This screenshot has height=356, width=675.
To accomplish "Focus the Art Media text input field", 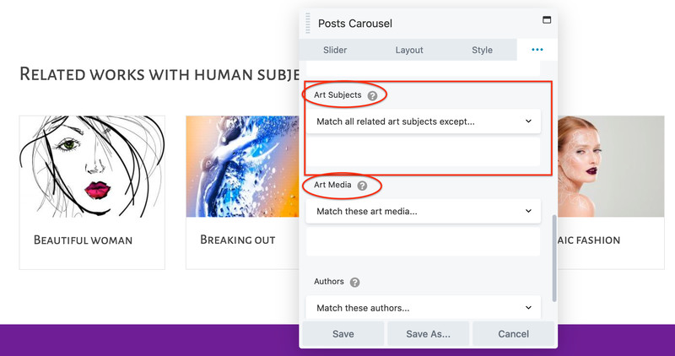I will coord(423,241).
